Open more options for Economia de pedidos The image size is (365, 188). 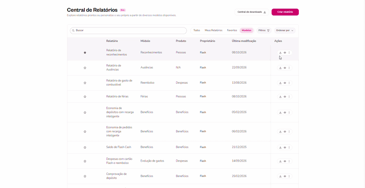pyautogui.click(x=289, y=132)
